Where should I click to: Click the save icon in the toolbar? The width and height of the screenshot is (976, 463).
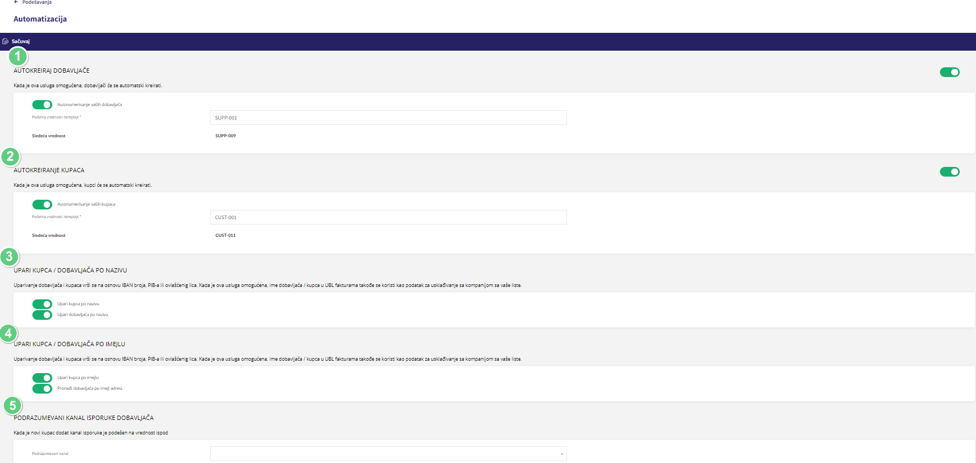click(5, 41)
